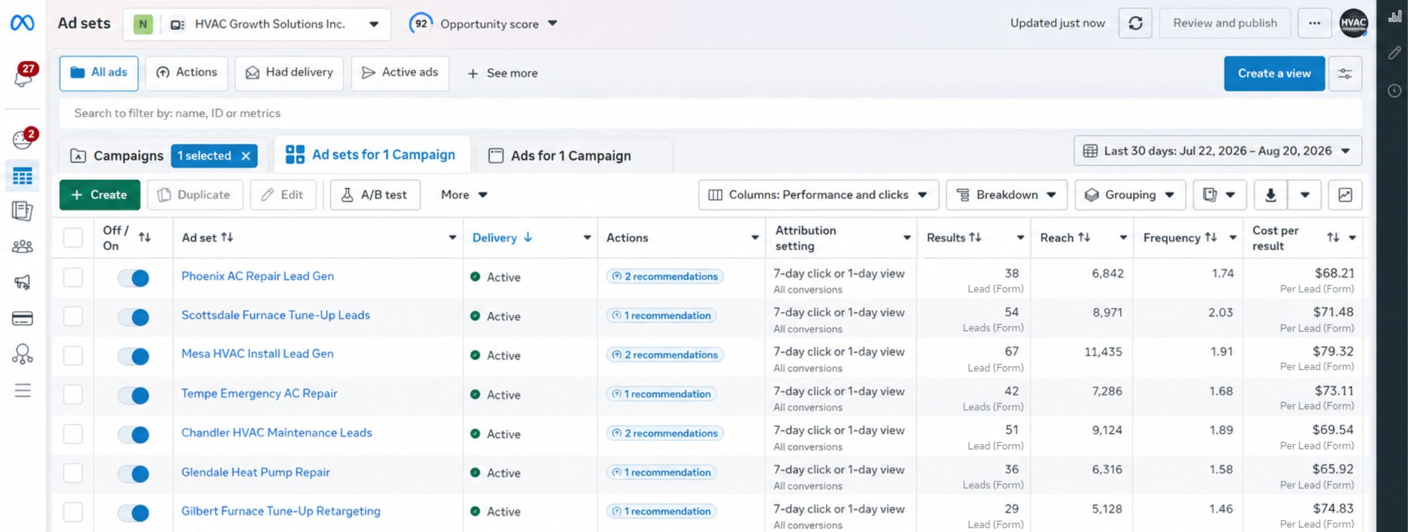
Task: Focus the search filter by name field
Action: click(711, 113)
